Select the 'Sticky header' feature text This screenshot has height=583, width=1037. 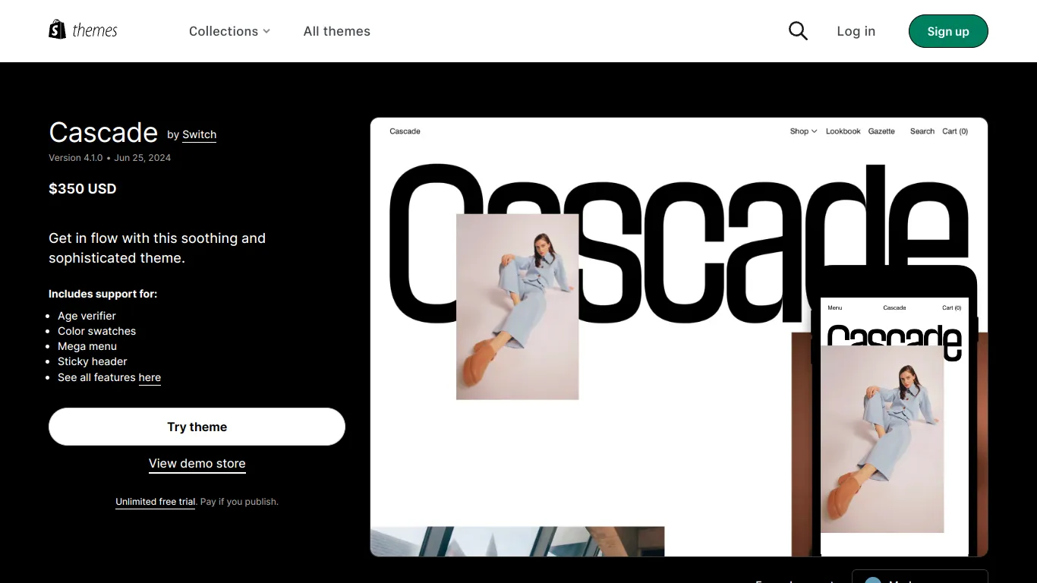93,361
